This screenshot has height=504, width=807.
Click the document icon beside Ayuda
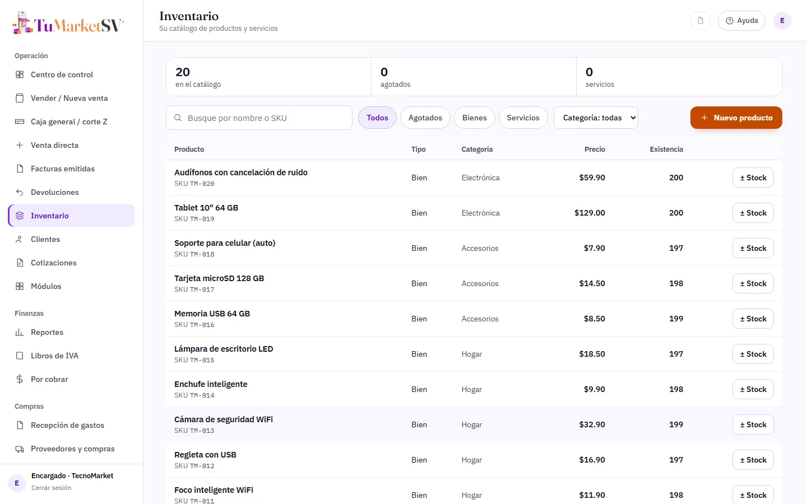click(x=701, y=21)
